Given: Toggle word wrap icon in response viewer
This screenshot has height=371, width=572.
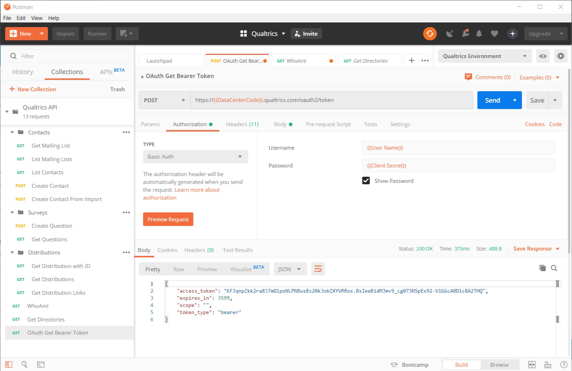Looking at the screenshot, I should point(318,269).
